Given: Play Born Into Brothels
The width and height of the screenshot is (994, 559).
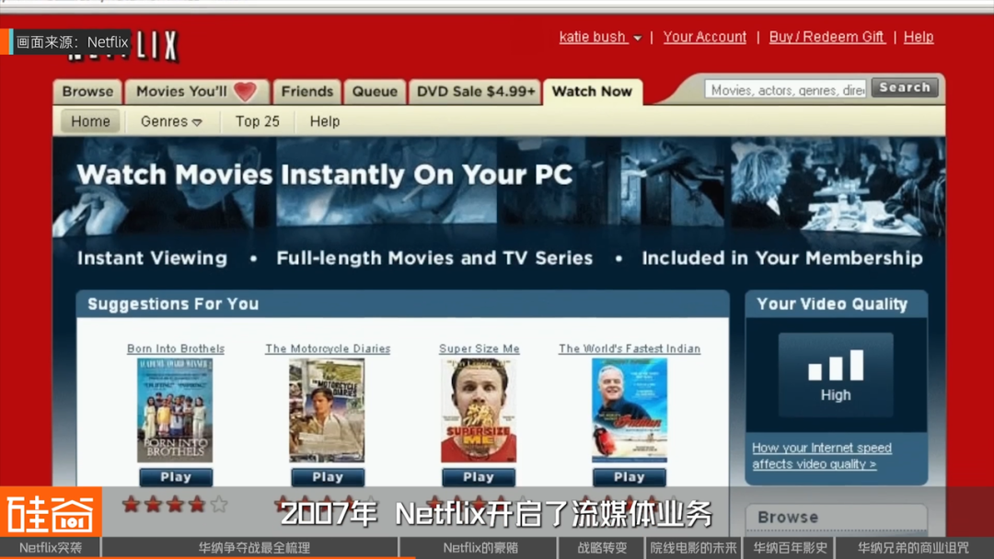Looking at the screenshot, I should 176,477.
